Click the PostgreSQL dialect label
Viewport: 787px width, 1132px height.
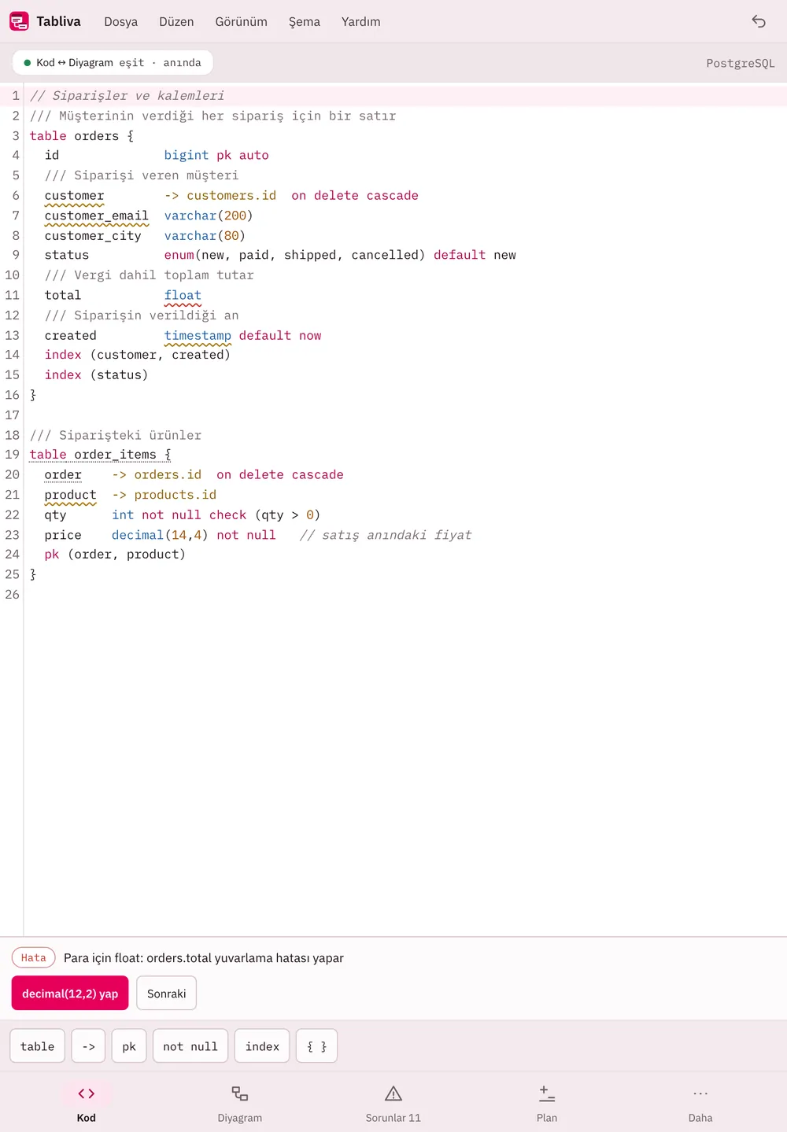(741, 64)
